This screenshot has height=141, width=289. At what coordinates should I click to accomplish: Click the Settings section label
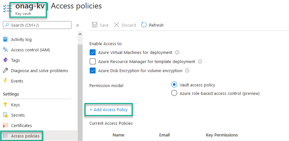point(11,94)
